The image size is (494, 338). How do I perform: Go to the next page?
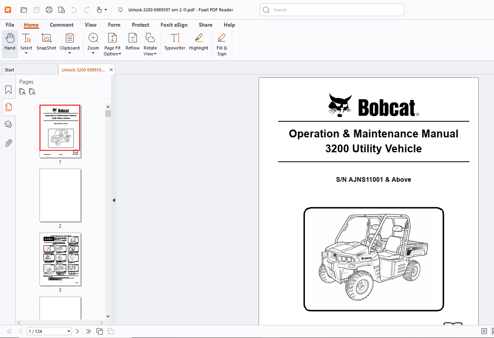click(78, 331)
